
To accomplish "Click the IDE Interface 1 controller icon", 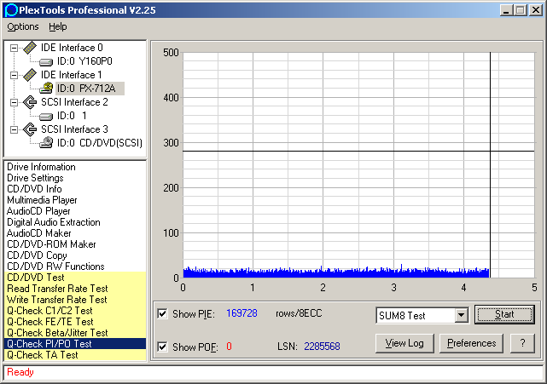I will (30, 75).
